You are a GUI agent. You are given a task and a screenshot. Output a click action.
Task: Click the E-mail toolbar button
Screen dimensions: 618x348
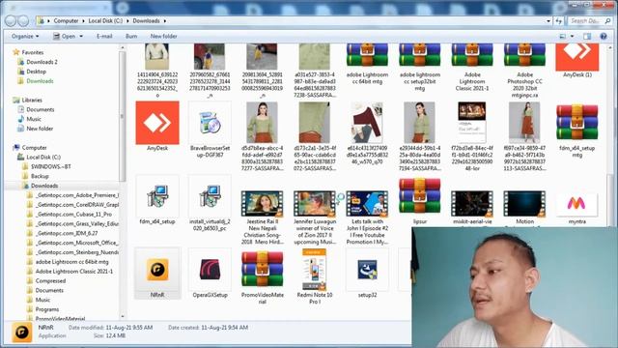click(104, 37)
